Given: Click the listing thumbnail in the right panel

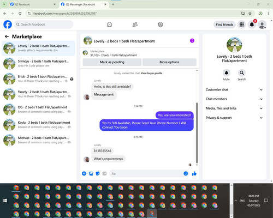Looking at the screenshot, I should [x=234, y=45].
